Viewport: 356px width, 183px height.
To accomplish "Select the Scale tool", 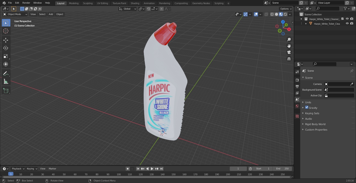I will (6, 56).
